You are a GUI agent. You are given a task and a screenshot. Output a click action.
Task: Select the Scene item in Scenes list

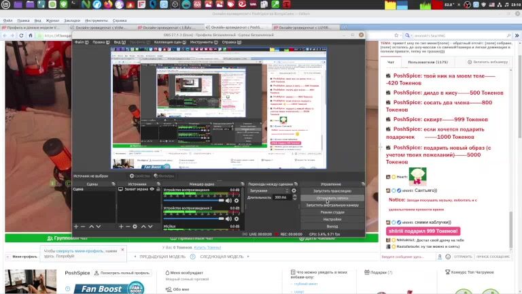point(78,191)
